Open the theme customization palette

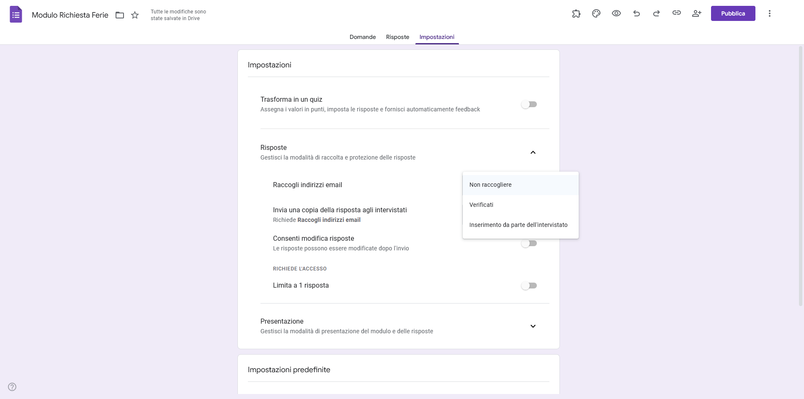point(596,13)
